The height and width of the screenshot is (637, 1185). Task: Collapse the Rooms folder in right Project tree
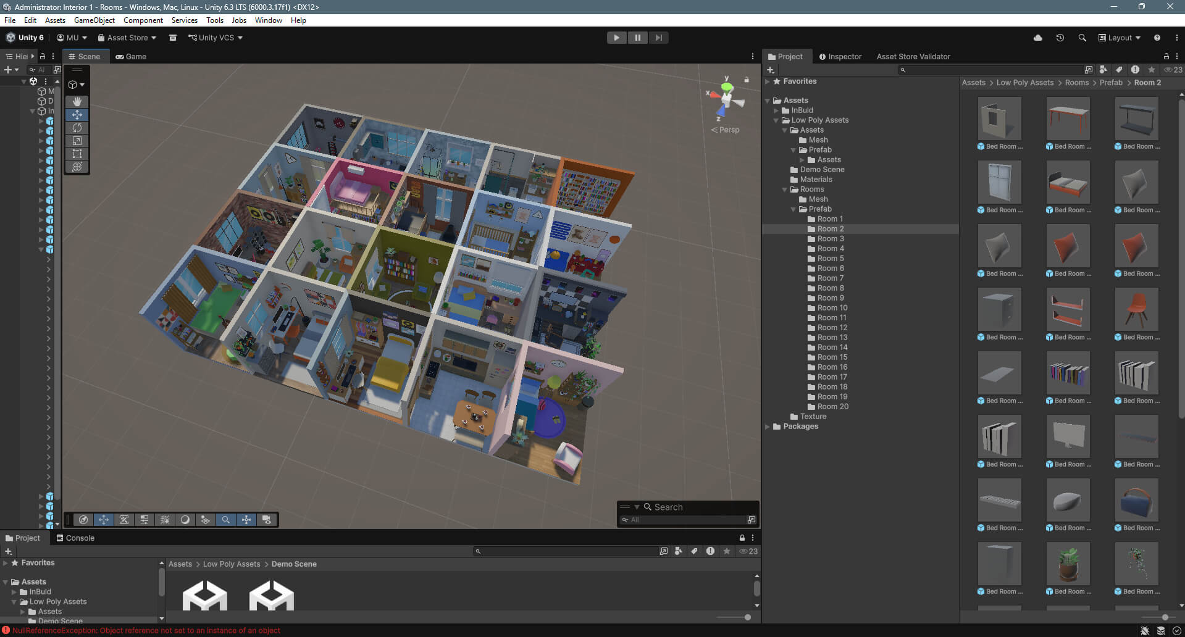(x=785, y=189)
